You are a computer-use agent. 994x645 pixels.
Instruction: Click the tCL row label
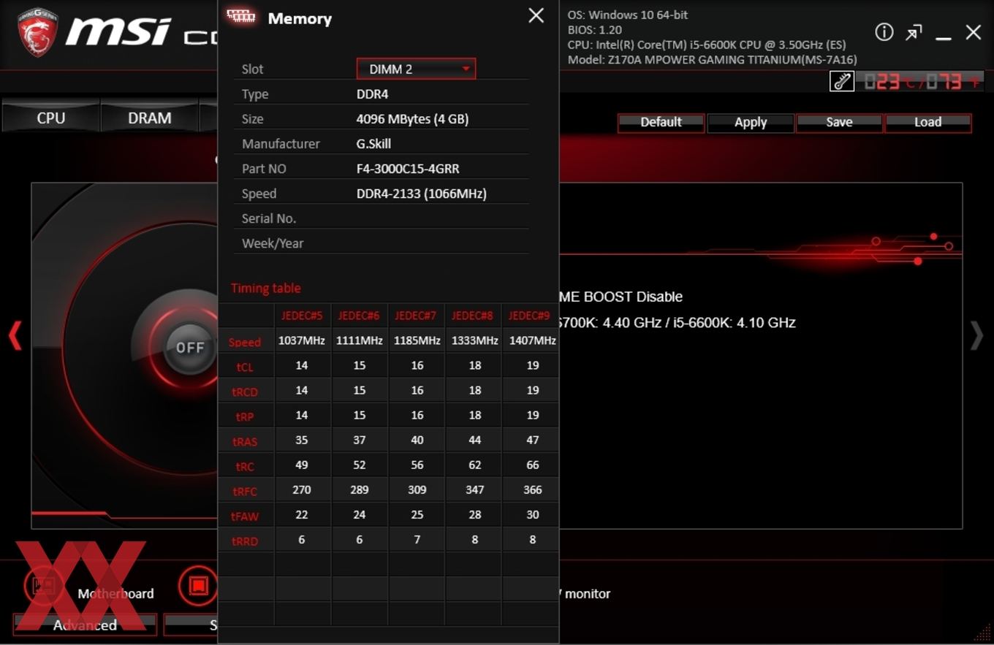(245, 367)
